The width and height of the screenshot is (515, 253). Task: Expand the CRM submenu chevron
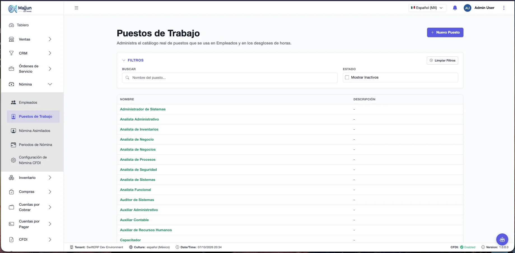coord(50,53)
